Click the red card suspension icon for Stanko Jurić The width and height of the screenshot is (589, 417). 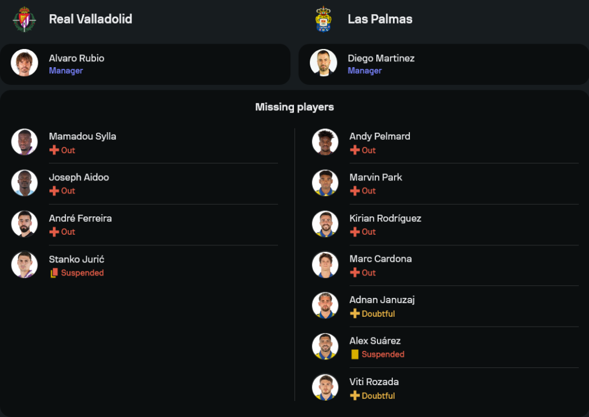click(54, 273)
